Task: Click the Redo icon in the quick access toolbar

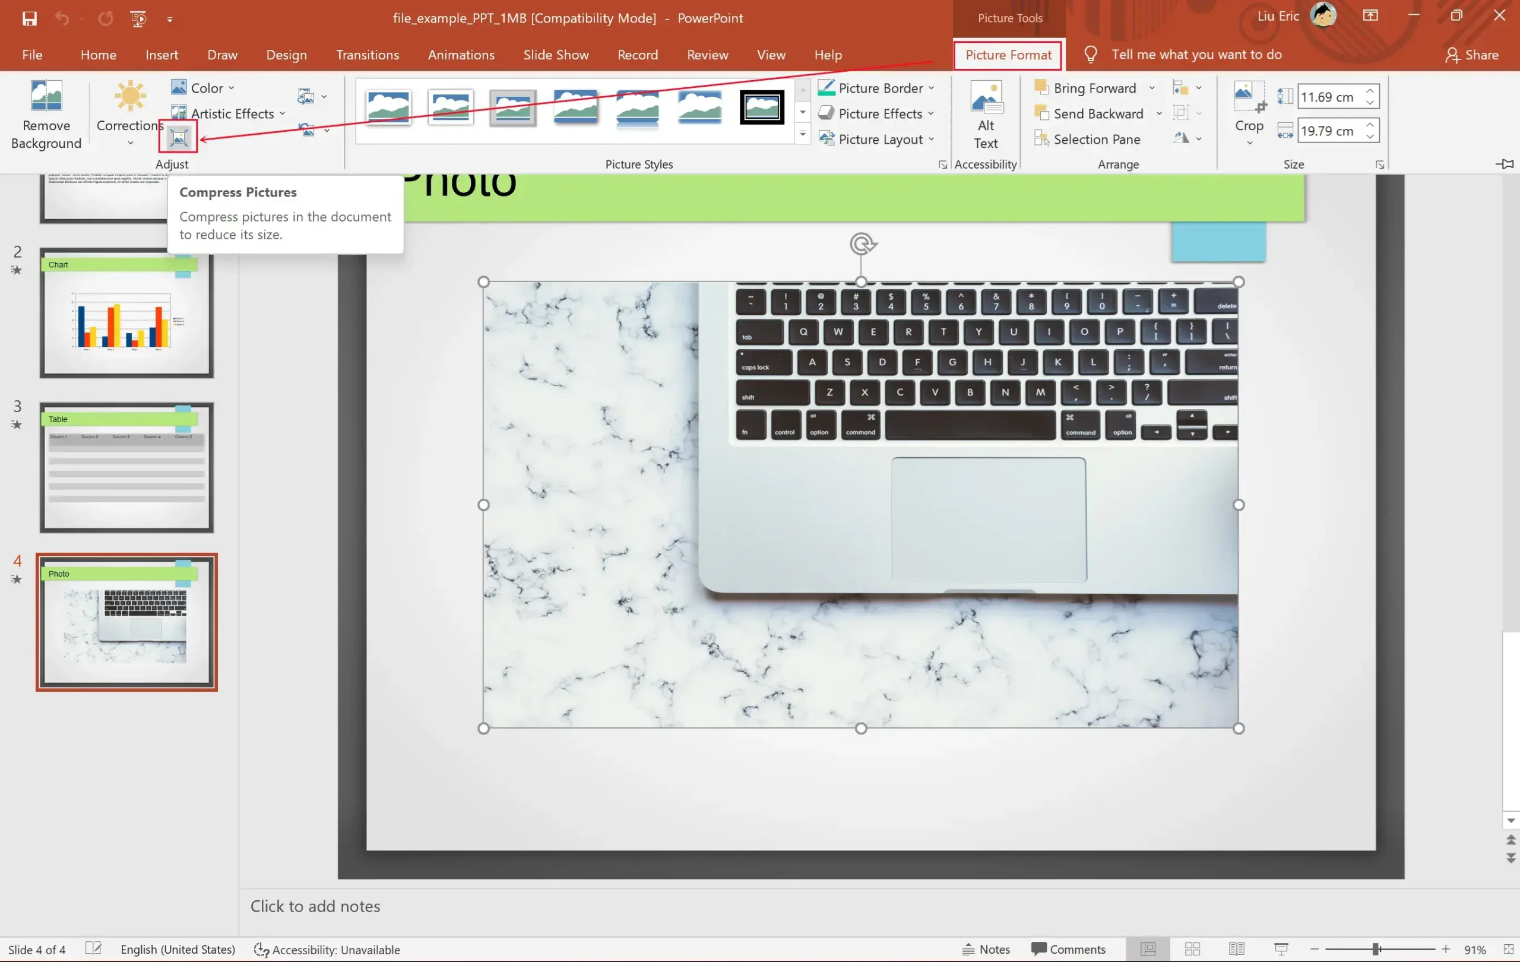Action: [x=106, y=18]
